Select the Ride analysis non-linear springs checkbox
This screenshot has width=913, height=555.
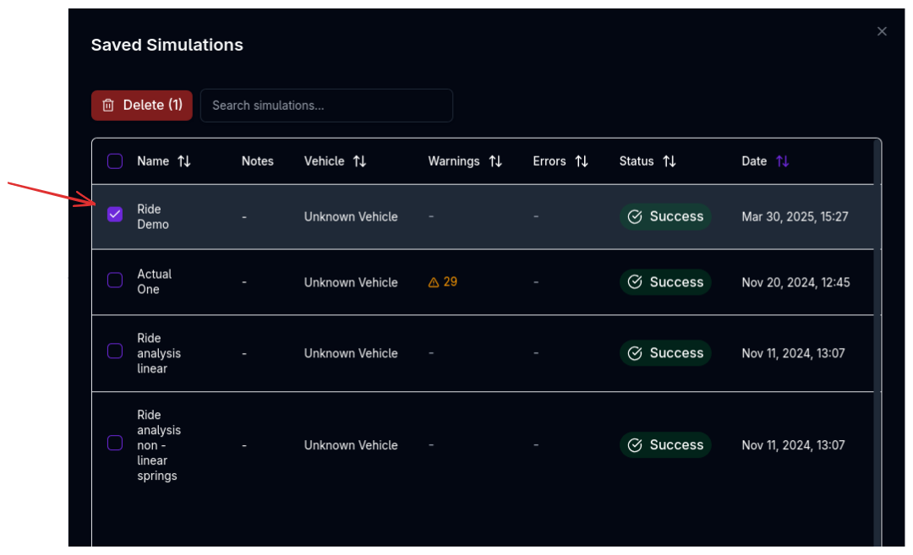[x=114, y=442]
